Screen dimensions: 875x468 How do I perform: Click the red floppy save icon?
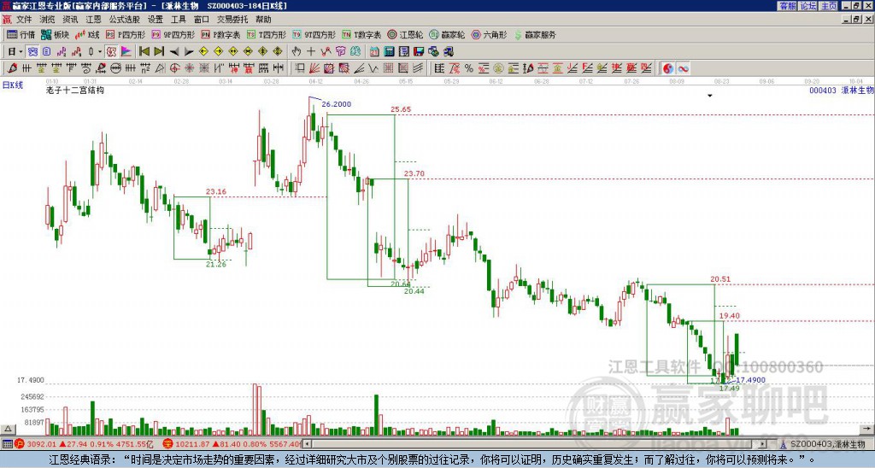coord(419,52)
